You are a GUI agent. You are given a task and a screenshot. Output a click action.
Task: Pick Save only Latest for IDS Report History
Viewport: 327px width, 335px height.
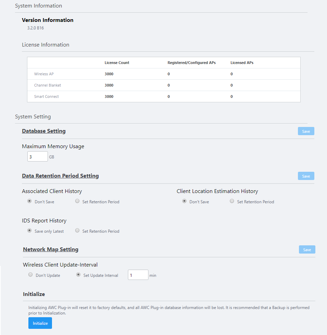(29, 231)
